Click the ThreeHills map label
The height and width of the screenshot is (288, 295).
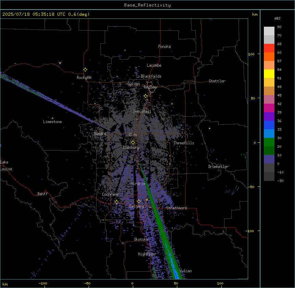(184, 143)
